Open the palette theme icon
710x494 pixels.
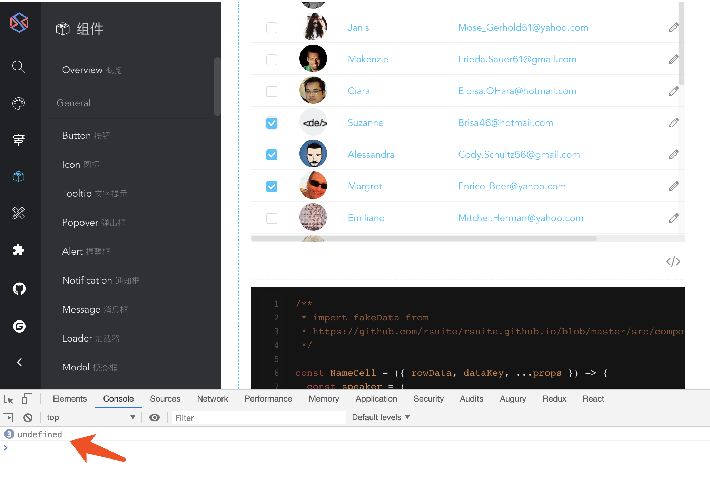coord(19,103)
